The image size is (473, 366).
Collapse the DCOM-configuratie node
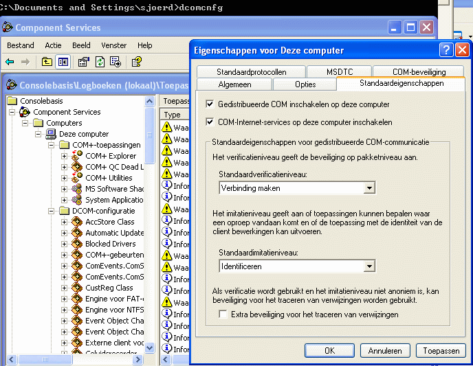52,211
